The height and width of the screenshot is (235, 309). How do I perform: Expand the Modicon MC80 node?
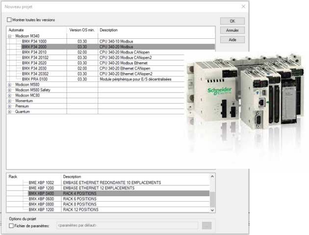(9, 95)
